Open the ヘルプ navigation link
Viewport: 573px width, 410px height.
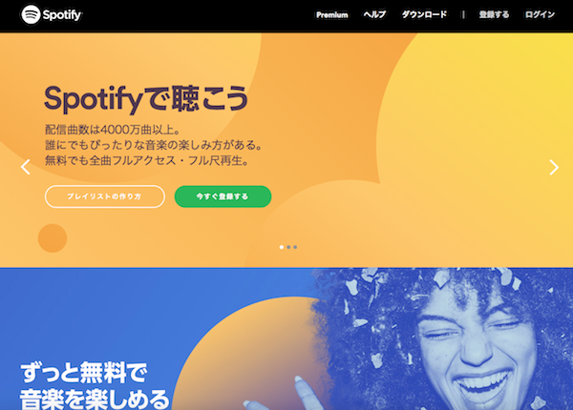(374, 14)
